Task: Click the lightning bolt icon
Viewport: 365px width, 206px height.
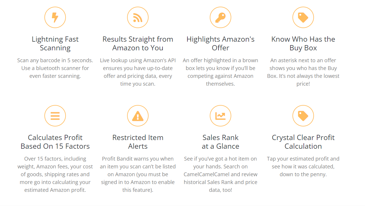Action: 55,18
